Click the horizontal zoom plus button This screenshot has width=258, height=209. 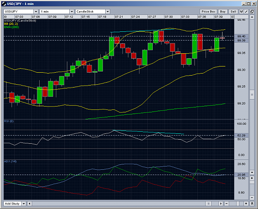(x=246, y=204)
